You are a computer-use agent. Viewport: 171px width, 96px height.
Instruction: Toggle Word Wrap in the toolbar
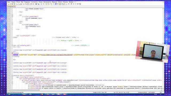click(51, 4)
